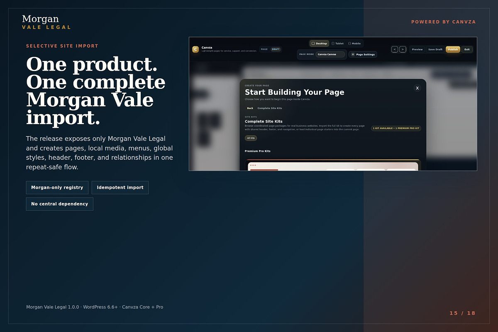Image resolution: width=498 pixels, height=332 pixels.
Task: Click the Selective Site Import label
Action: coord(62,46)
